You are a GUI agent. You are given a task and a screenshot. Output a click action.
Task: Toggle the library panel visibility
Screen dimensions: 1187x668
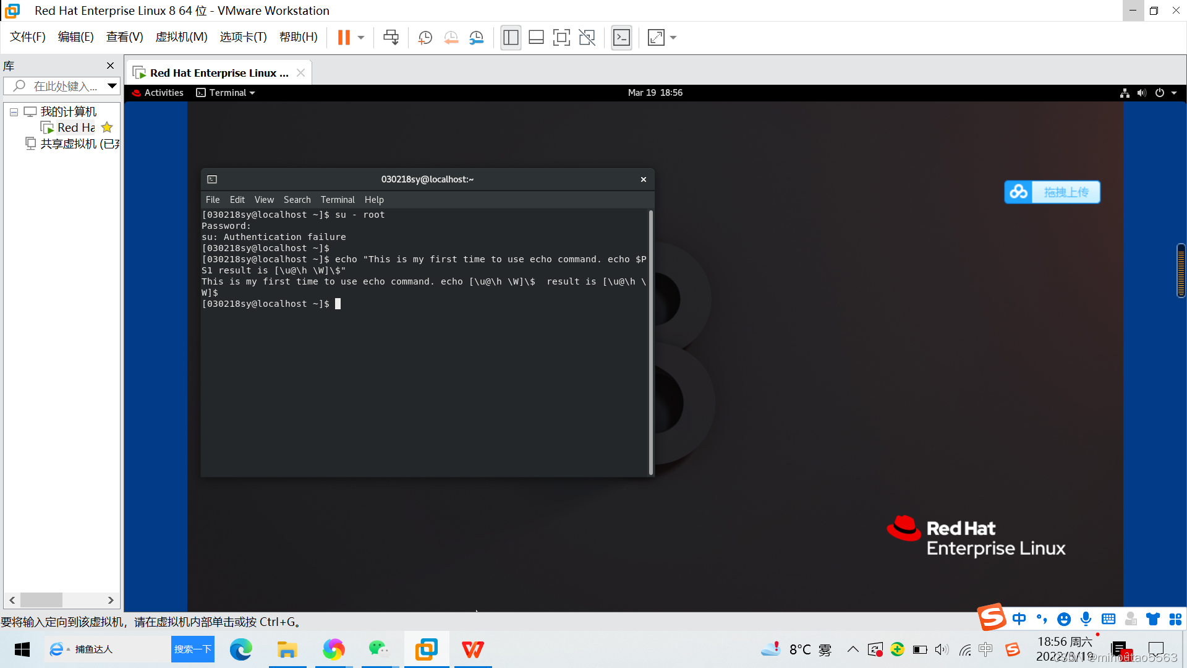pos(511,37)
